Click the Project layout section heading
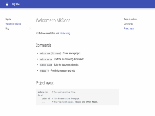This screenshot has width=155, height=116. (x=44, y=83)
